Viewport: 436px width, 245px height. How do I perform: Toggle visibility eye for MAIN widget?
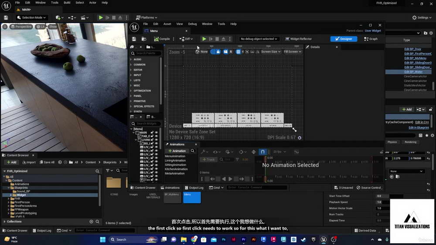click(x=156, y=133)
